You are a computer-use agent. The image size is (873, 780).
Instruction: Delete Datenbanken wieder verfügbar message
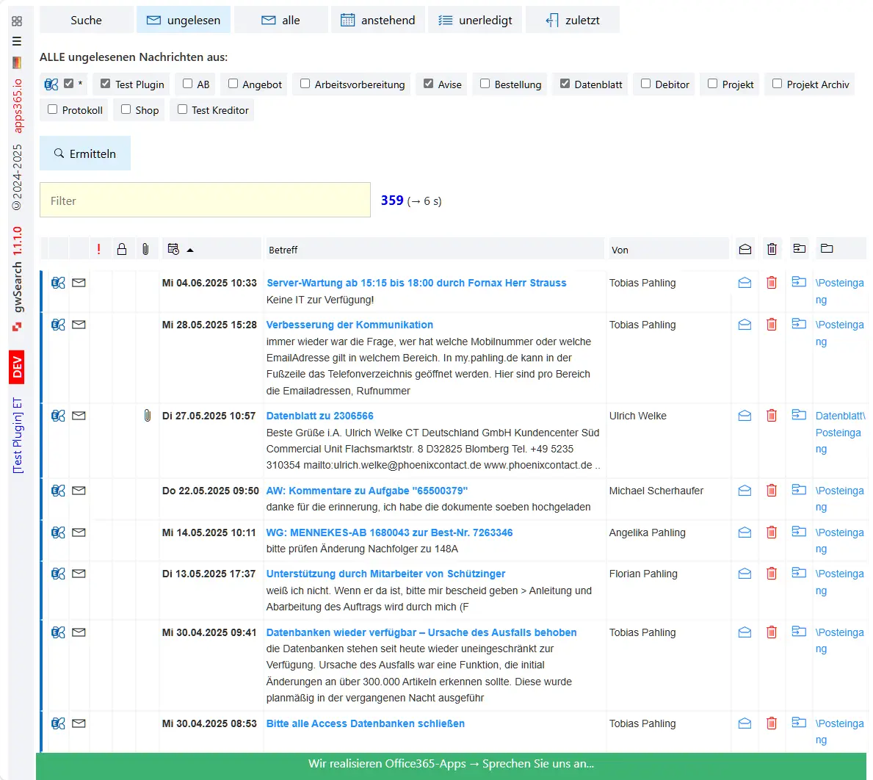click(771, 632)
